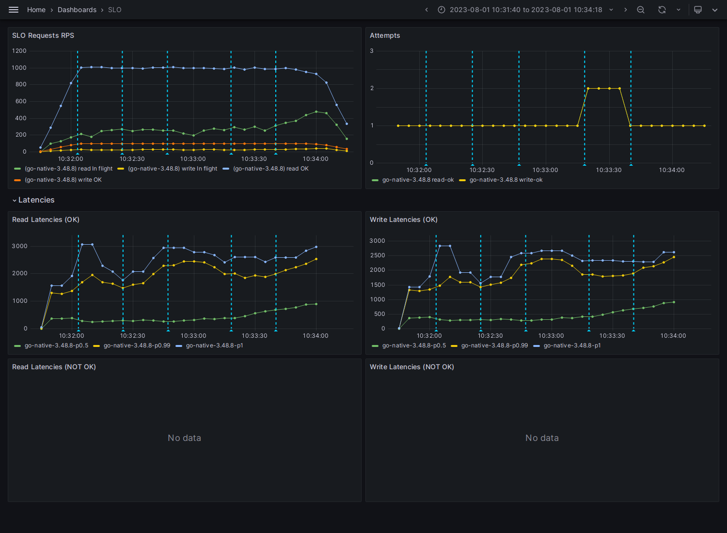
Task: Toggle p0.99 legend in Read Latencies
Action: (x=137, y=345)
